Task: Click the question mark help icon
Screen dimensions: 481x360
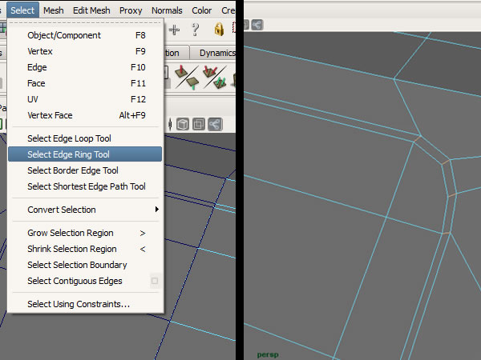Action: pyautogui.click(x=195, y=30)
